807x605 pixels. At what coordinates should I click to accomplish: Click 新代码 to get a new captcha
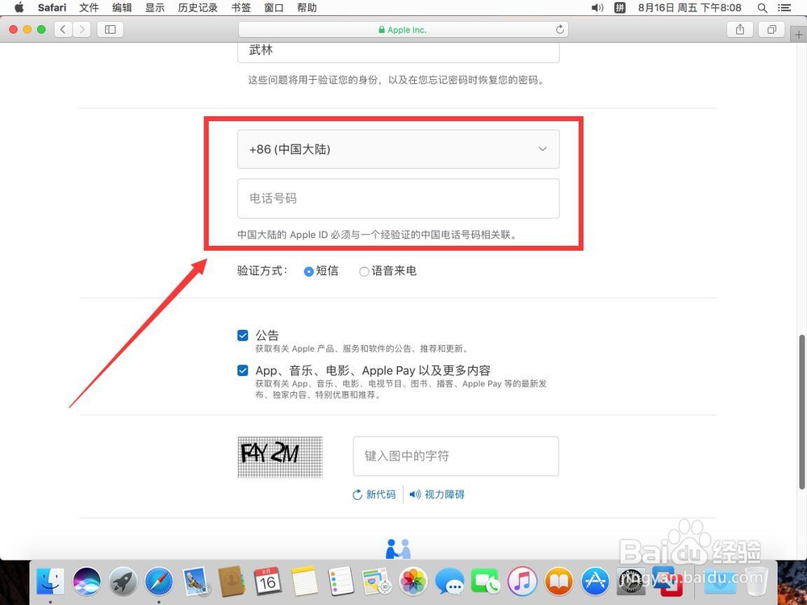[x=374, y=494]
